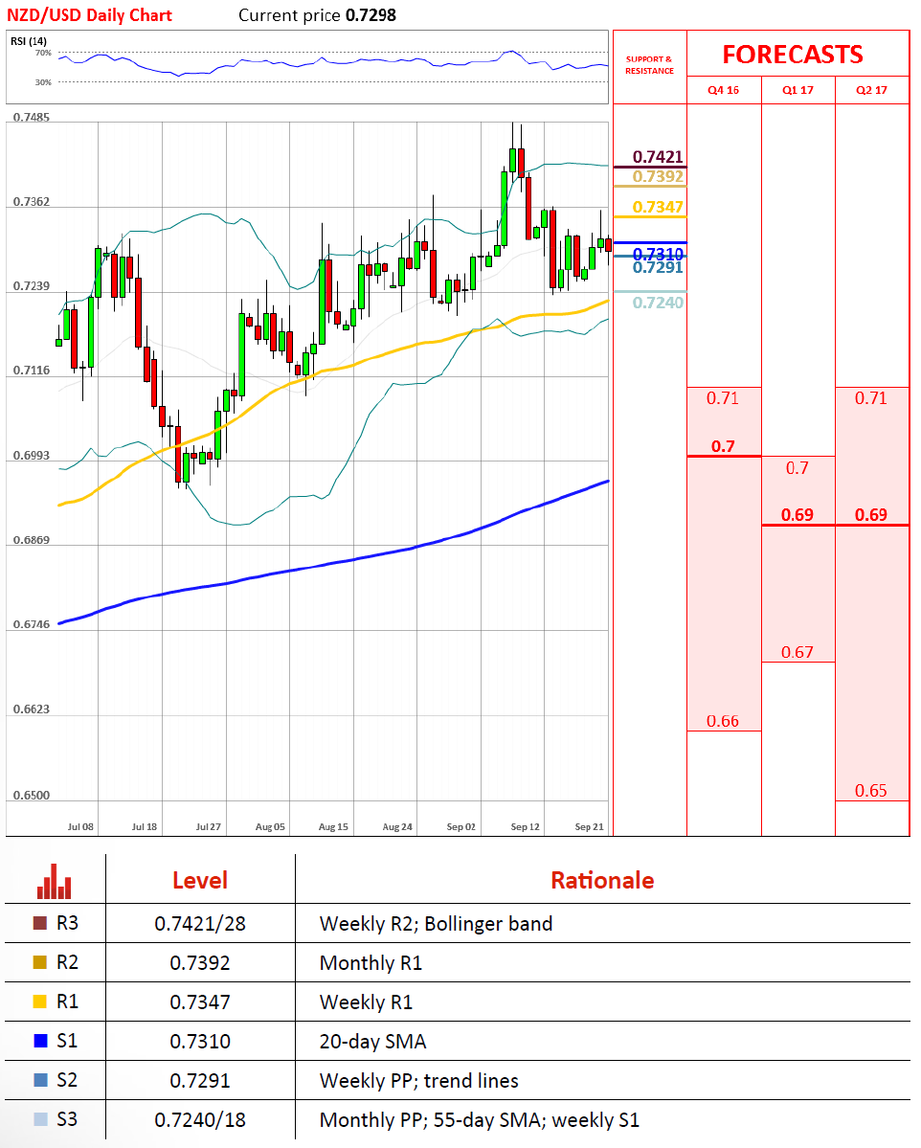
Task: Select the Q1 17 forecast column header
Action: coord(798,90)
